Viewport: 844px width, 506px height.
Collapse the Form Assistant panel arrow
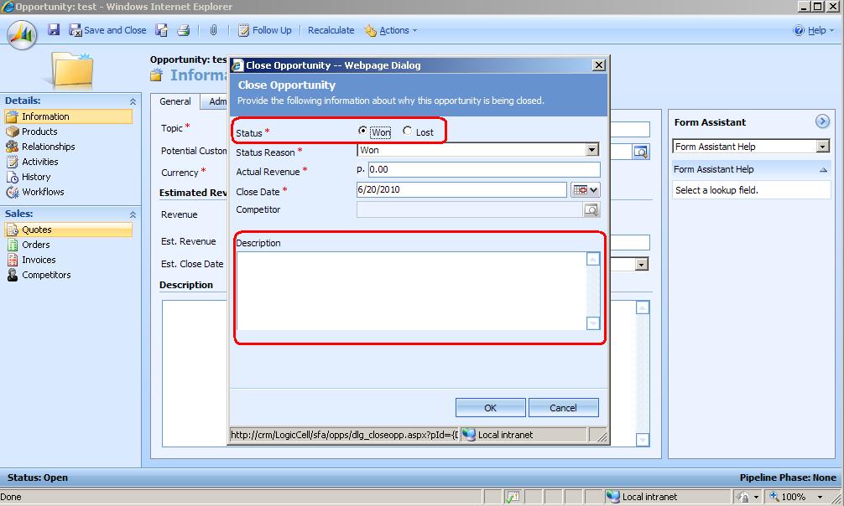click(822, 121)
